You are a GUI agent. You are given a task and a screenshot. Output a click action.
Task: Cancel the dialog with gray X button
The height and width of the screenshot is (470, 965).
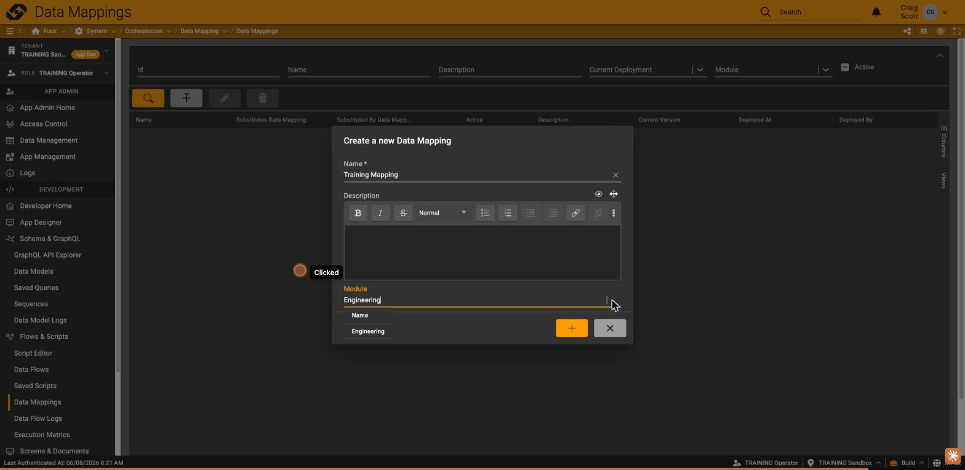pos(610,328)
